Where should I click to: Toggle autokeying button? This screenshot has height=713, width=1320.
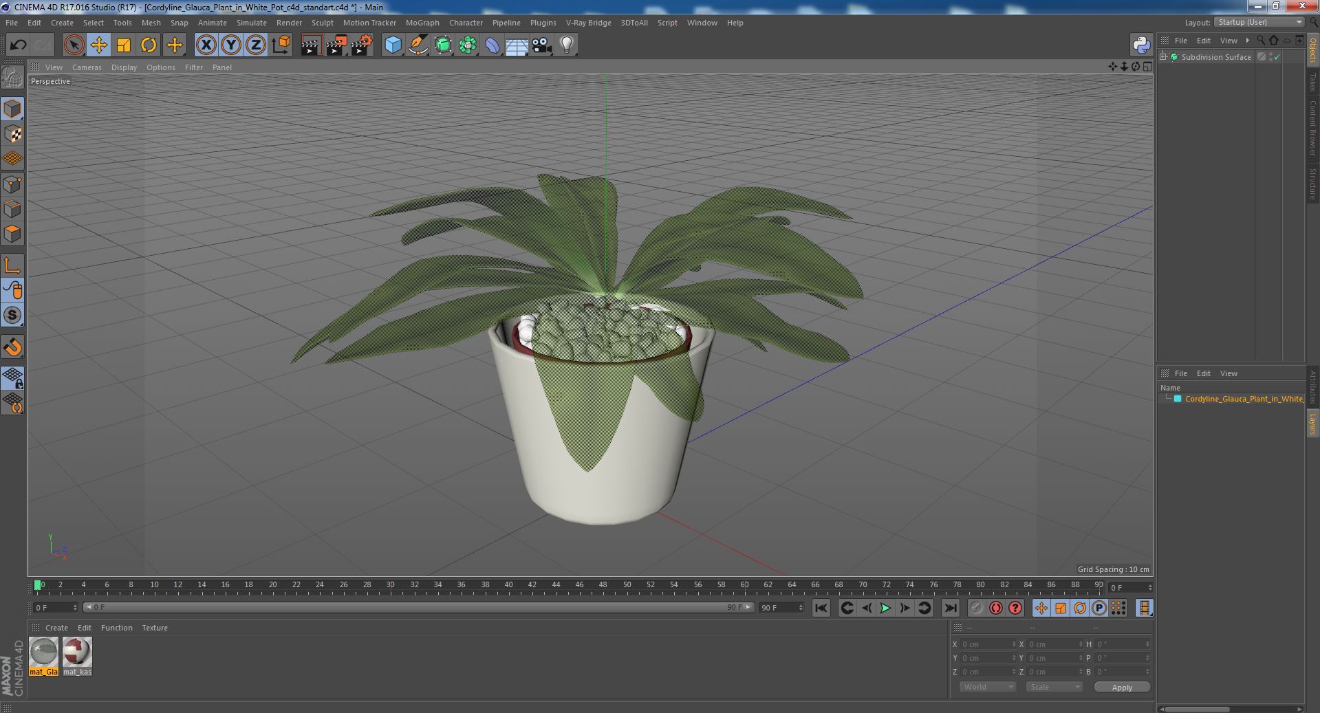click(x=995, y=608)
